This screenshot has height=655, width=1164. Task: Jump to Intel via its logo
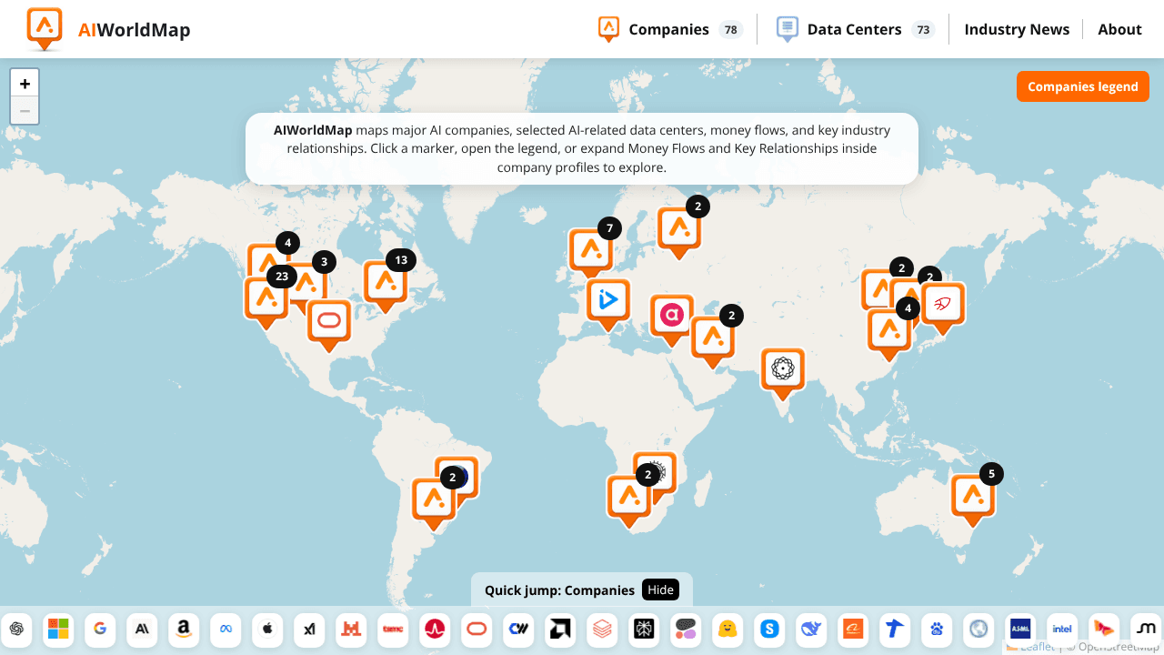click(1062, 629)
